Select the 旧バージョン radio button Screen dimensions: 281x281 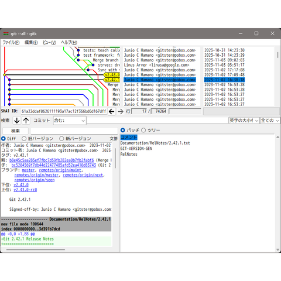click(x=24, y=139)
